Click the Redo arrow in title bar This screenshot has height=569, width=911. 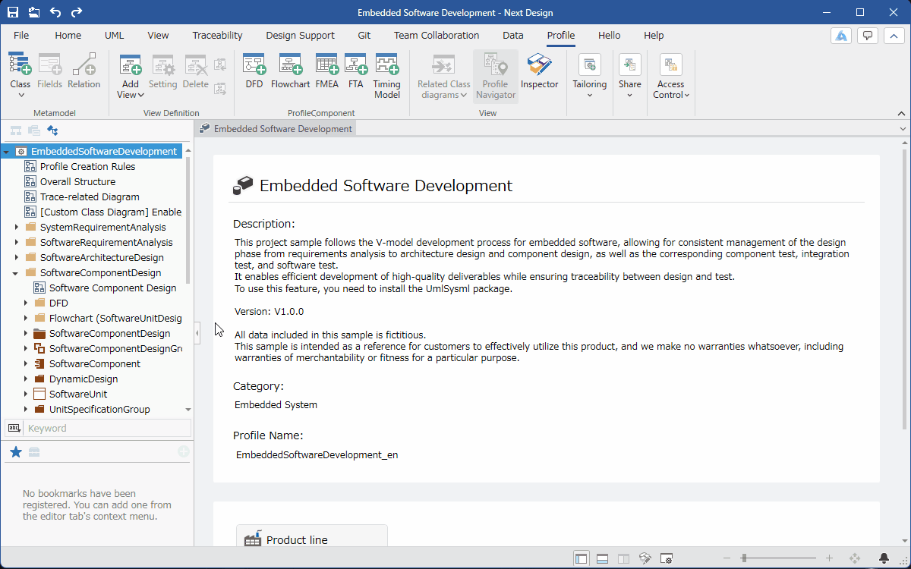point(77,12)
